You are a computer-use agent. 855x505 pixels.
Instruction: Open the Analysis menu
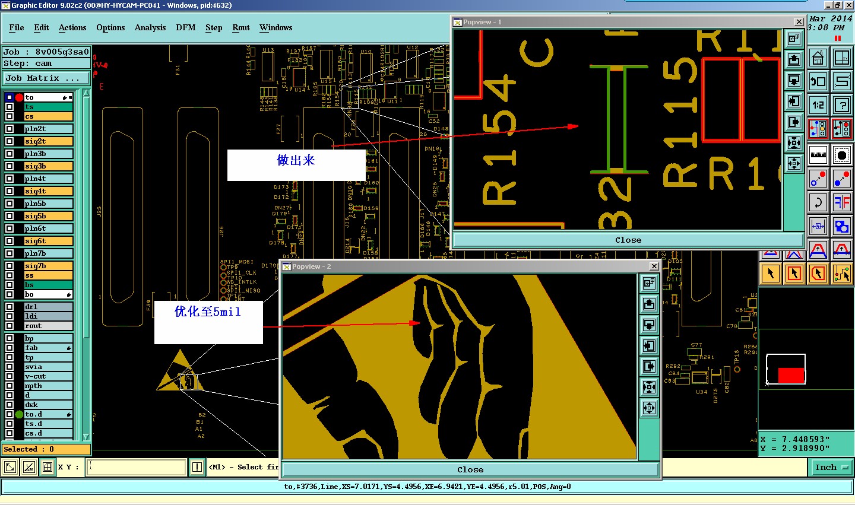point(150,27)
